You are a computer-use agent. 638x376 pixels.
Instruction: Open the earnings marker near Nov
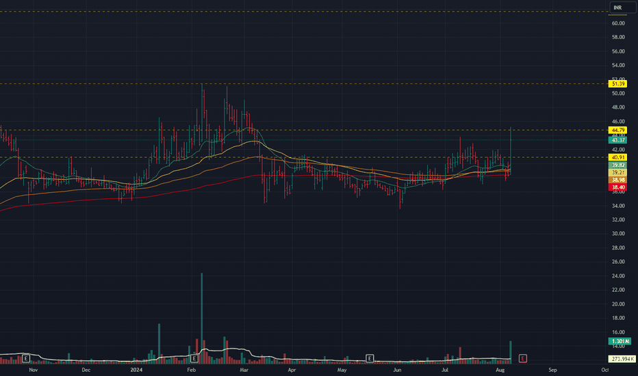26,358
